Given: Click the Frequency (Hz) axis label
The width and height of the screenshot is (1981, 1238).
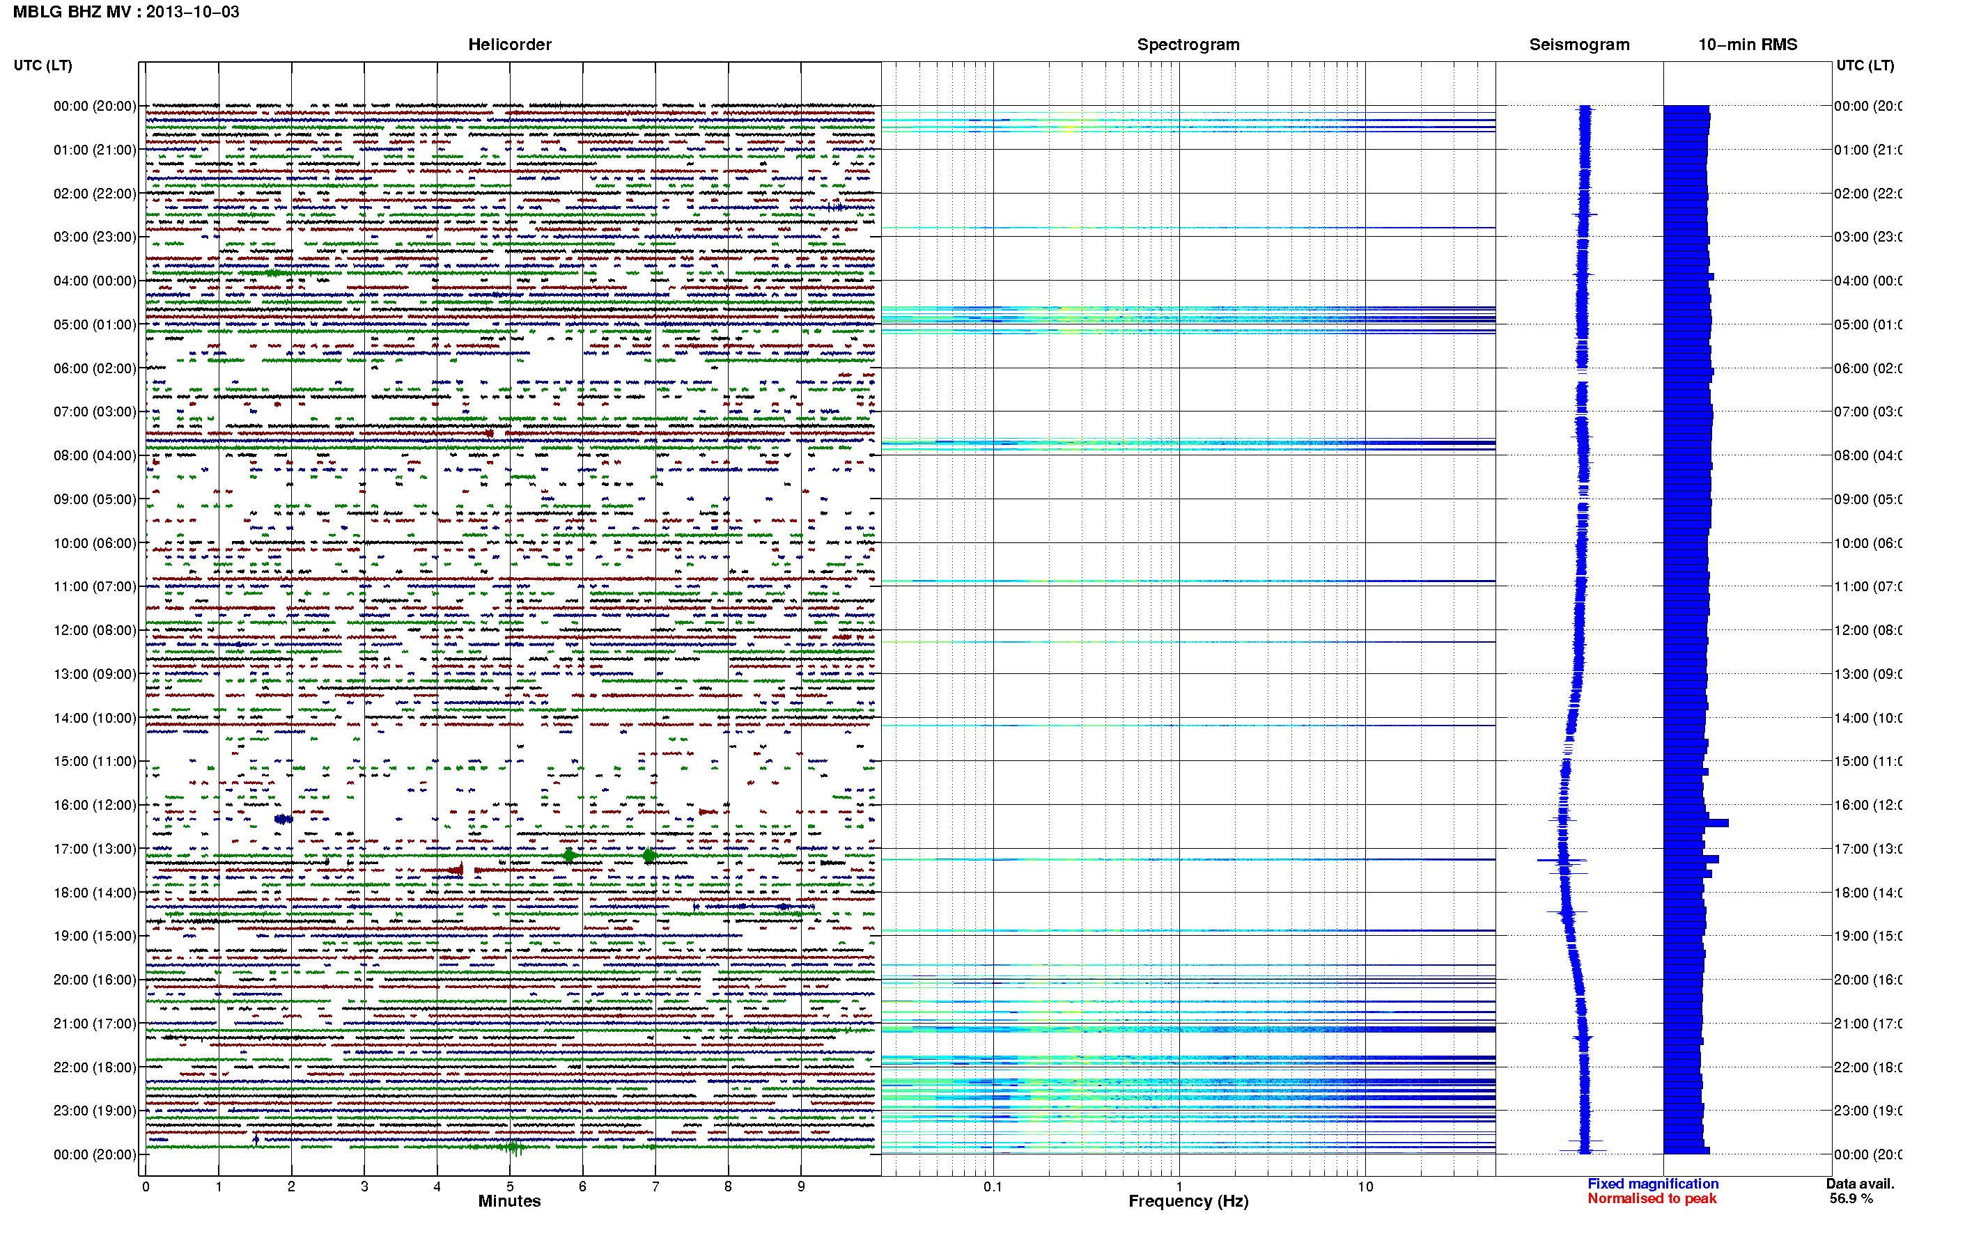Looking at the screenshot, I should click(x=1188, y=1202).
